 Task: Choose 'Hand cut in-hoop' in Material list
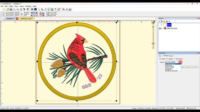(173, 67)
